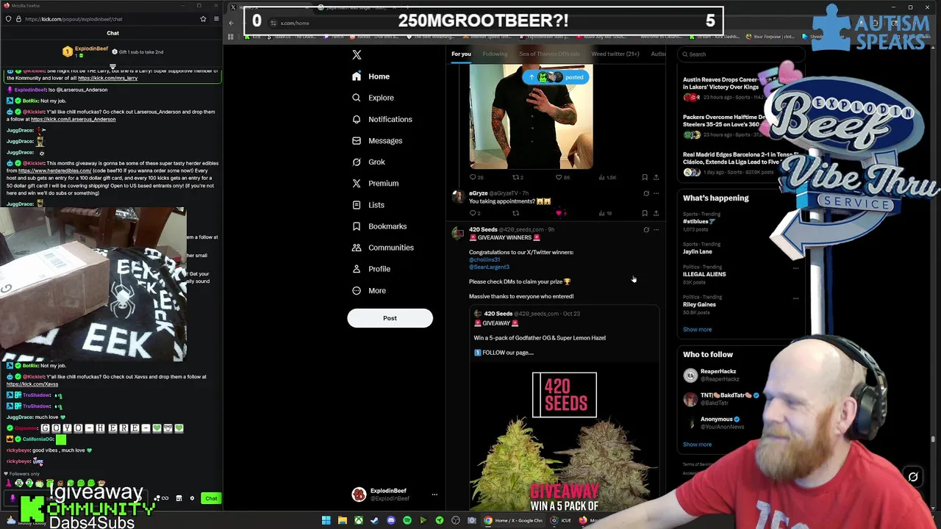Retweet aGryze's tweet
The width and height of the screenshot is (941, 529).
516,213
